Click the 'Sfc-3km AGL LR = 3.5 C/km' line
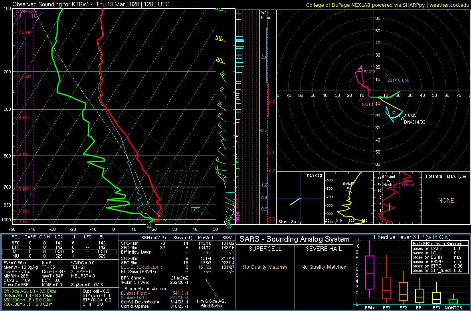471x311 pixels. 30,291
